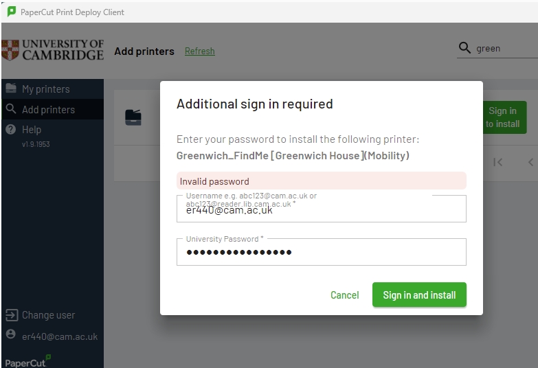This screenshot has height=368, width=538.
Task: Go to the previous page using the chevron
Action: tap(530, 162)
